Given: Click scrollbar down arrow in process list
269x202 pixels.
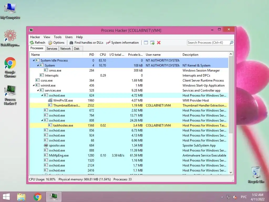Looking at the screenshot, I should coord(231,173).
